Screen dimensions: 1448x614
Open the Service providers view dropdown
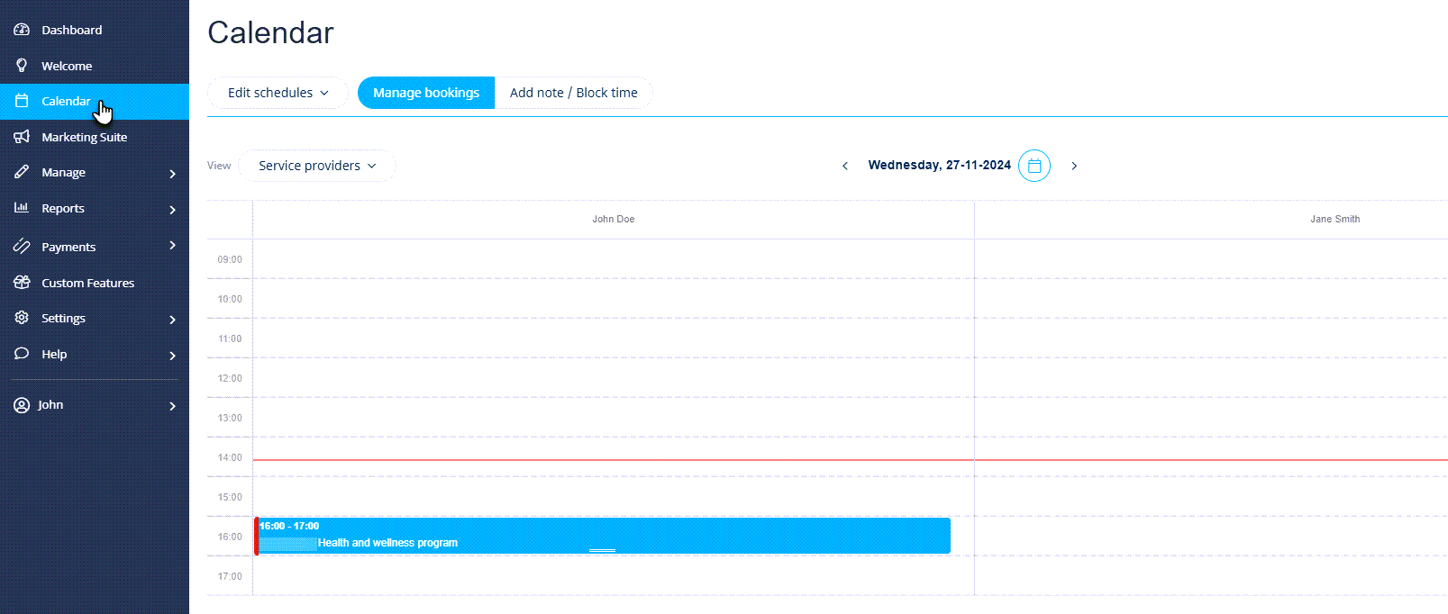pyautogui.click(x=317, y=166)
